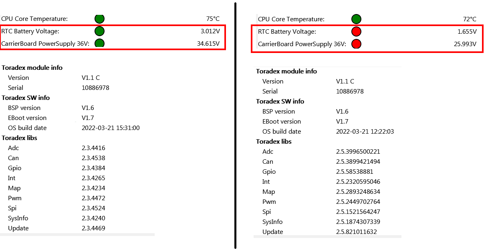Click the 75°C temperature value
The image size is (488, 250).
213,19
